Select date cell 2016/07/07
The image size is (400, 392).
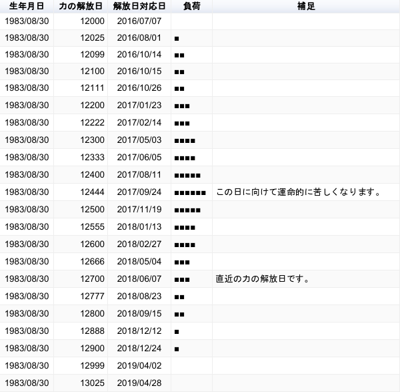coord(139,21)
